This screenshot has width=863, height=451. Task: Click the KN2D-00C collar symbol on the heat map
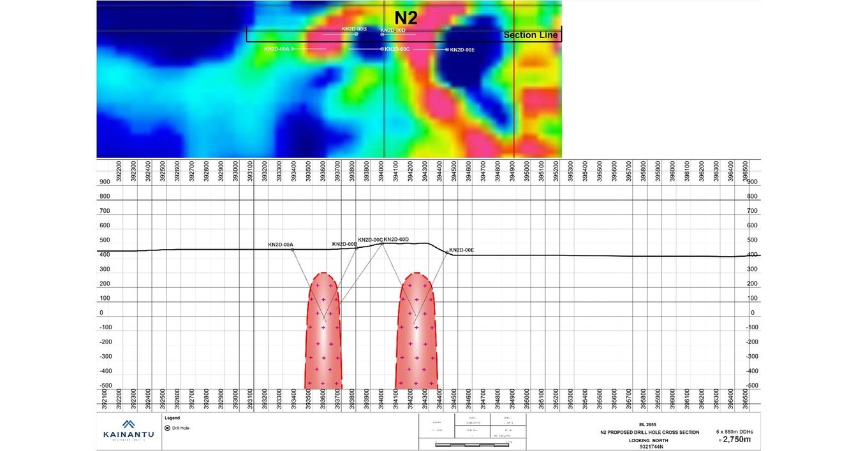click(381, 49)
